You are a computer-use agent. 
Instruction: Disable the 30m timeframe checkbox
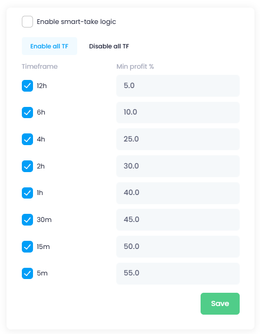(x=27, y=219)
